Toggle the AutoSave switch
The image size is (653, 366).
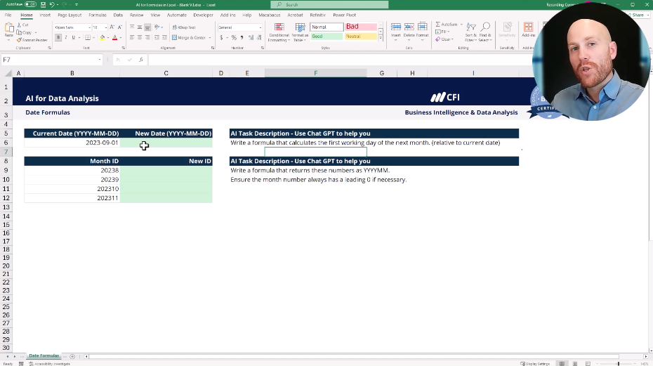[x=31, y=4]
